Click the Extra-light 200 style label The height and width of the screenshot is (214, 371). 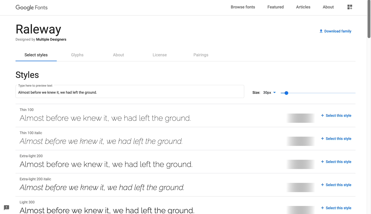pos(31,156)
